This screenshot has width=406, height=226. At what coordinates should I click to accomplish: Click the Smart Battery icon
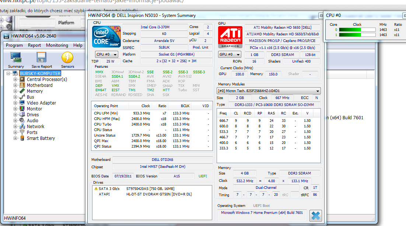(22, 138)
